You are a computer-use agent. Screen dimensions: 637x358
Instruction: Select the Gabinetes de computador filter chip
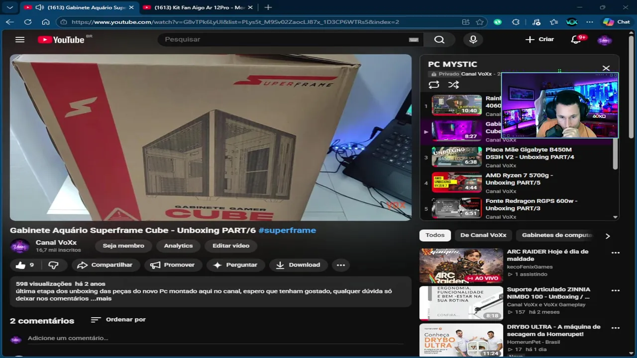coord(557,235)
